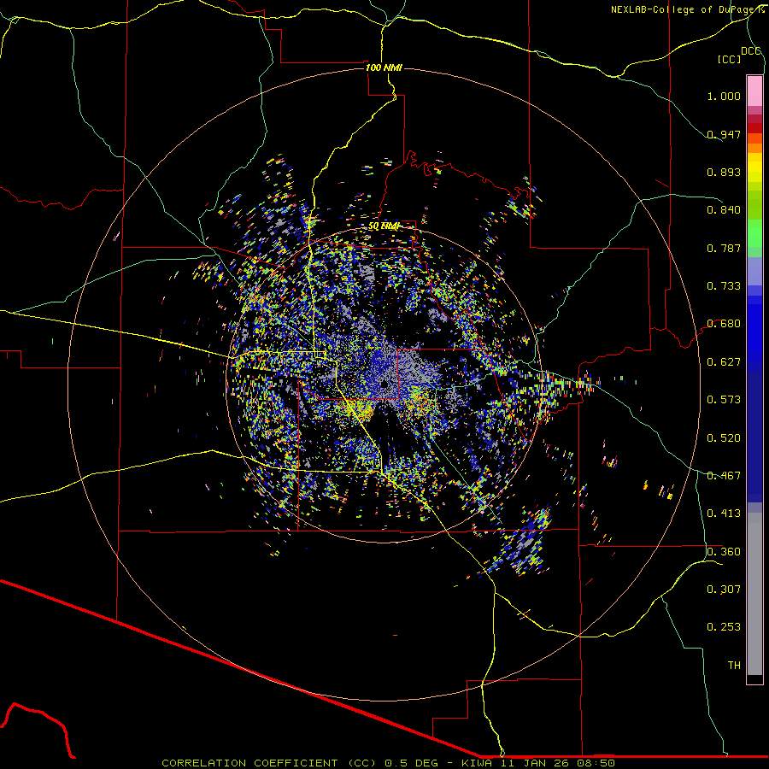Image resolution: width=769 pixels, height=769 pixels.
Task: Click the black radar site dot at center
Action: (x=384, y=384)
